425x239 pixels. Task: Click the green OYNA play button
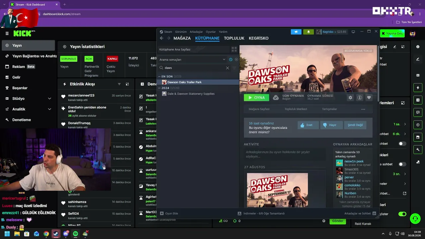(256, 98)
